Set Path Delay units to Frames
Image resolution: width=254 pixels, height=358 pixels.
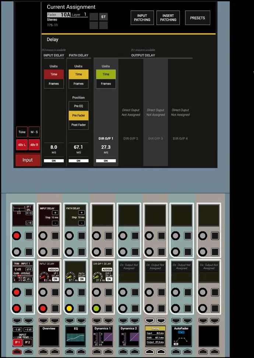[78, 84]
